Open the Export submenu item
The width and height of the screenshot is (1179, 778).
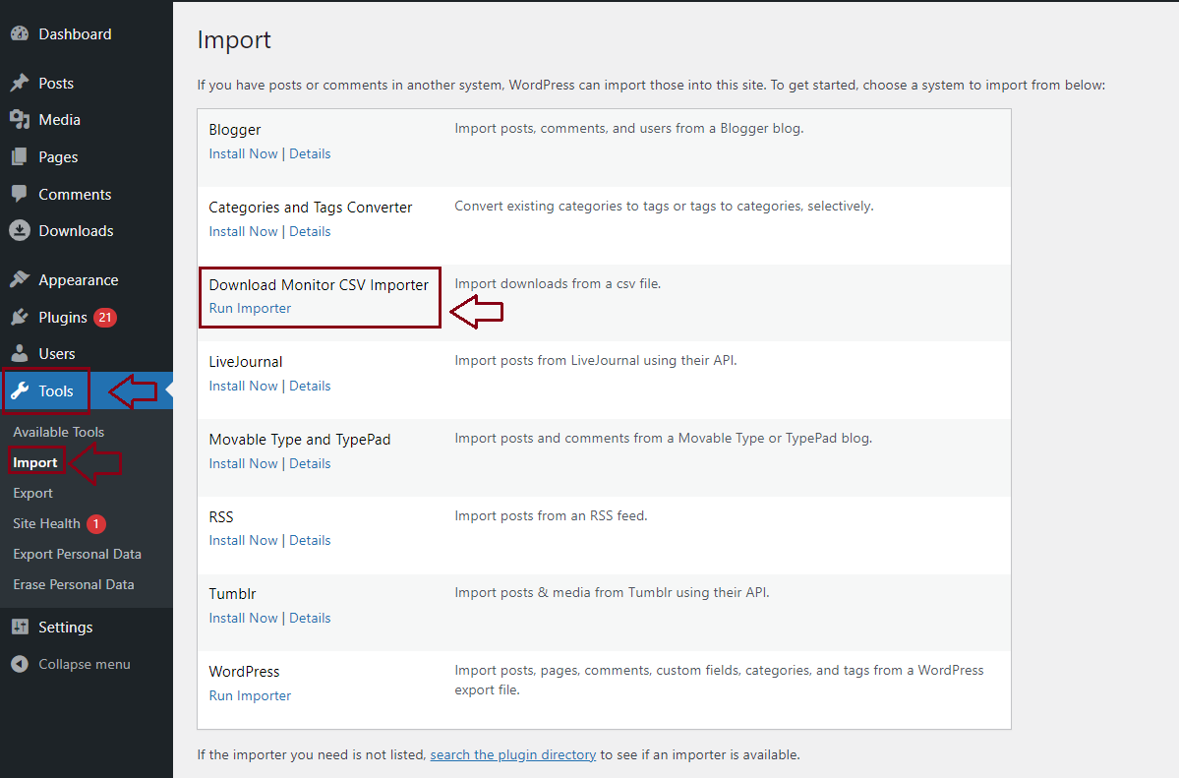point(33,493)
